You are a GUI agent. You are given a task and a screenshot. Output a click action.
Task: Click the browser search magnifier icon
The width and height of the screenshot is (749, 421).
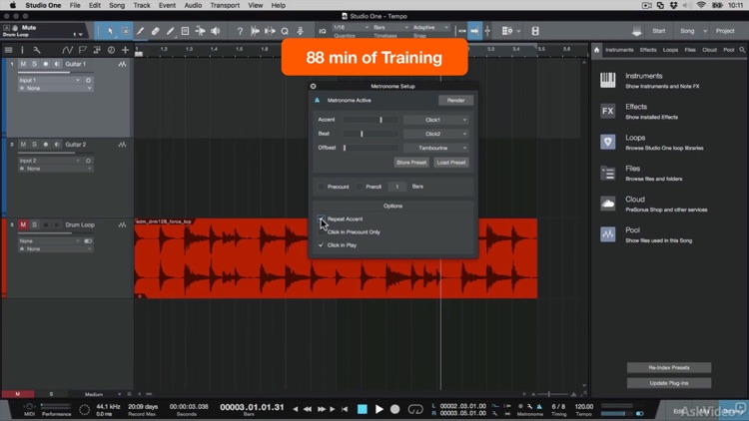click(x=742, y=50)
